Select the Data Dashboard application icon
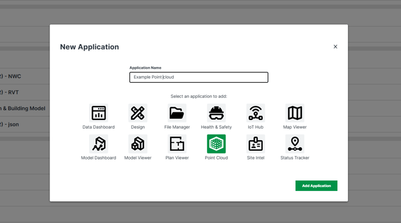 pos(99,113)
